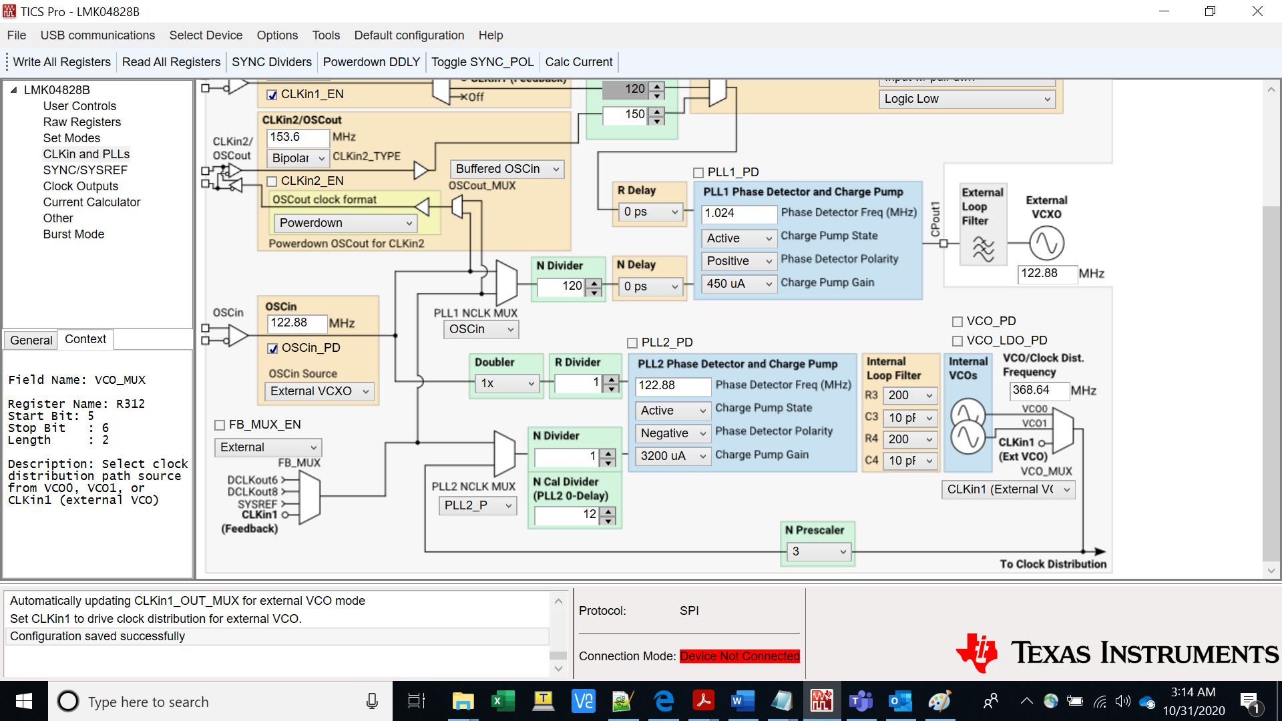The height and width of the screenshot is (721, 1282).
Task: Open File Explorer from the taskbar
Action: [463, 701]
